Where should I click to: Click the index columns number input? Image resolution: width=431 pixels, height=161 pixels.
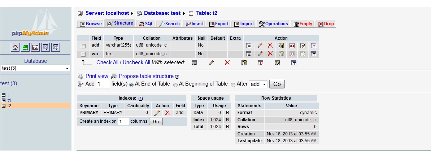[123, 121]
